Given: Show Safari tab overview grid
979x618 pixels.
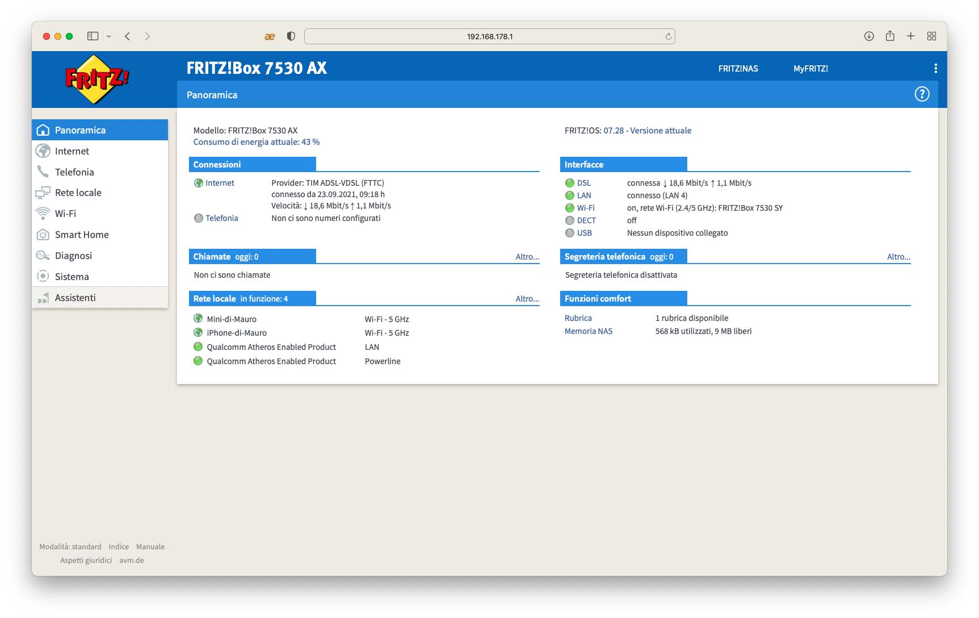Looking at the screenshot, I should tap(931, 36).
